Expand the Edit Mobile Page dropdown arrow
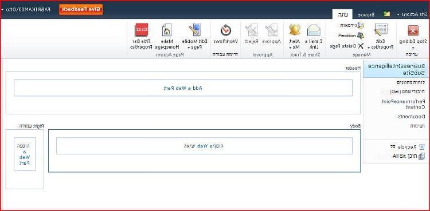430x211 pixels. coord(189,47)
